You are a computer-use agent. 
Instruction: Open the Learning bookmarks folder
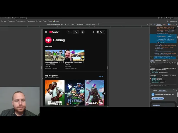(11, 21)
